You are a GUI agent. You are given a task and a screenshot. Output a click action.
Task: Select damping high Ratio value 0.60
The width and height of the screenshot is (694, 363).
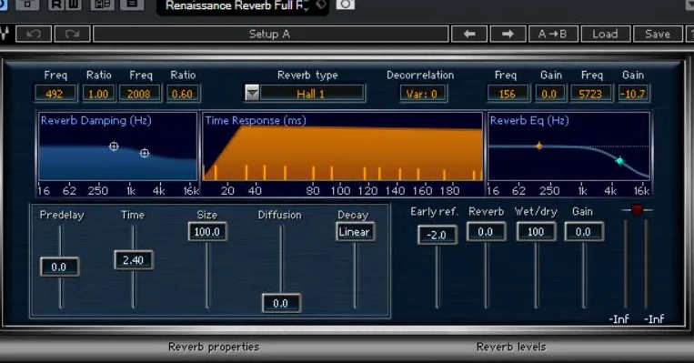coord(182,94)
